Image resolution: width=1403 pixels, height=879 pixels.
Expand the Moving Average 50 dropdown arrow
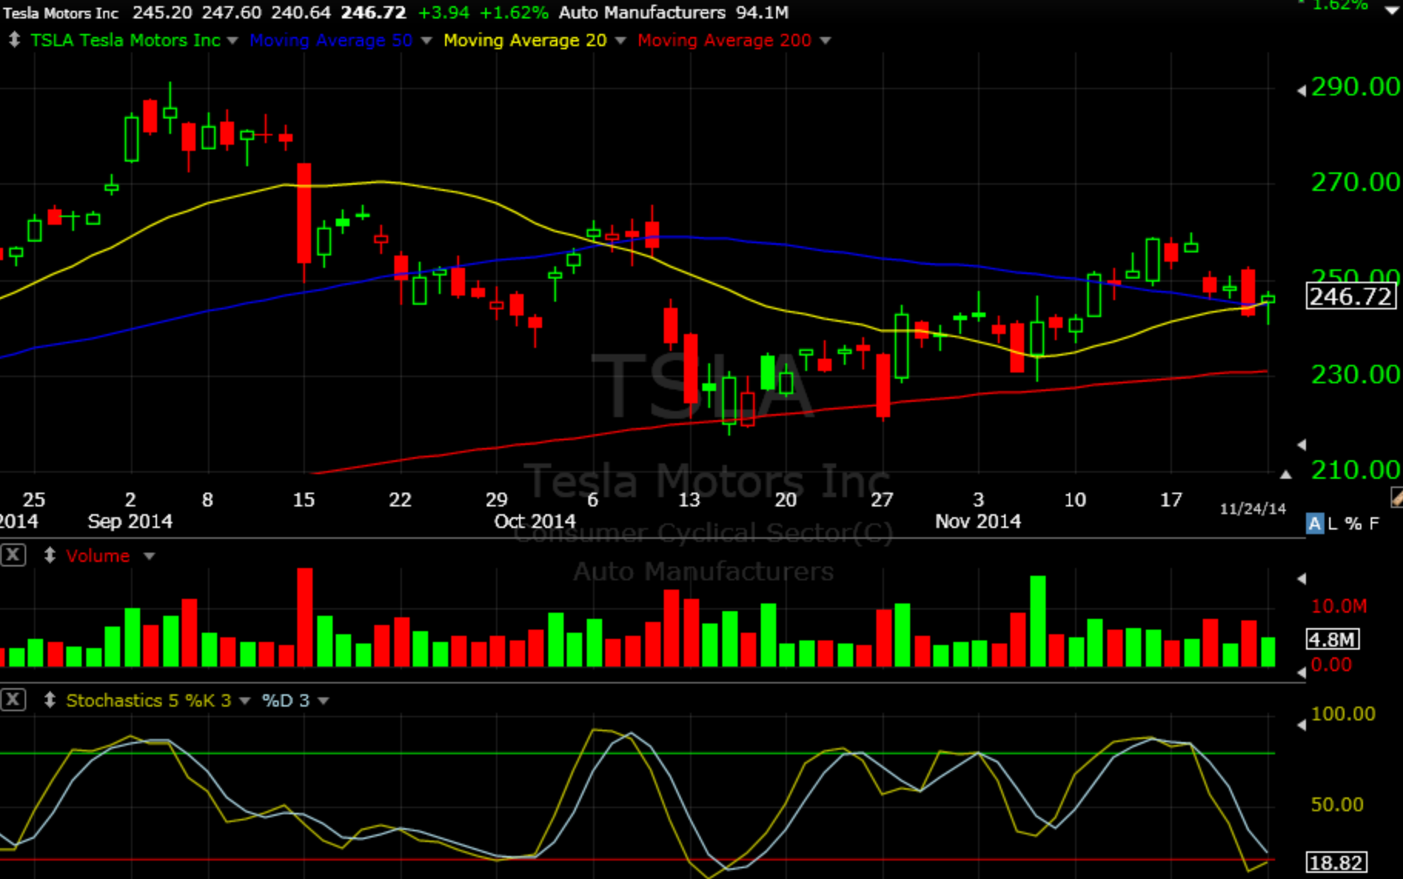coord(426,41)
